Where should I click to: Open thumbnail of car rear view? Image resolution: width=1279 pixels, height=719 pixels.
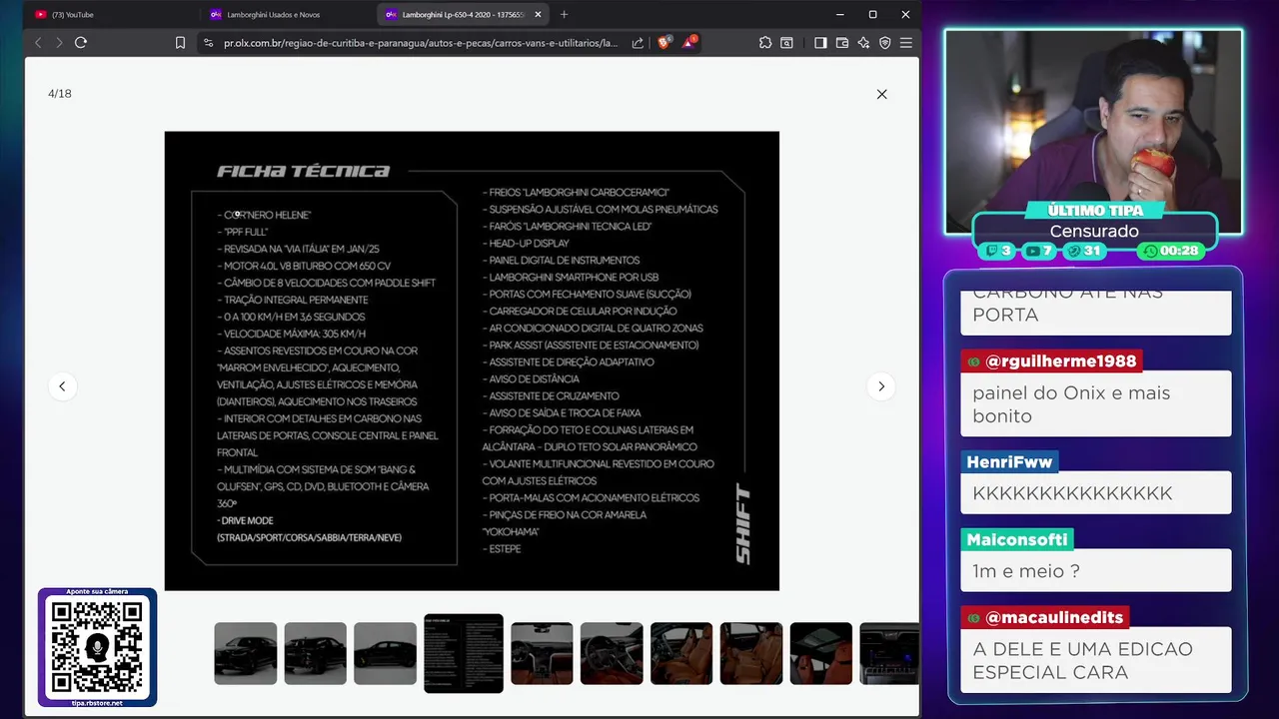pyautogui.click(x=316, y=654)
